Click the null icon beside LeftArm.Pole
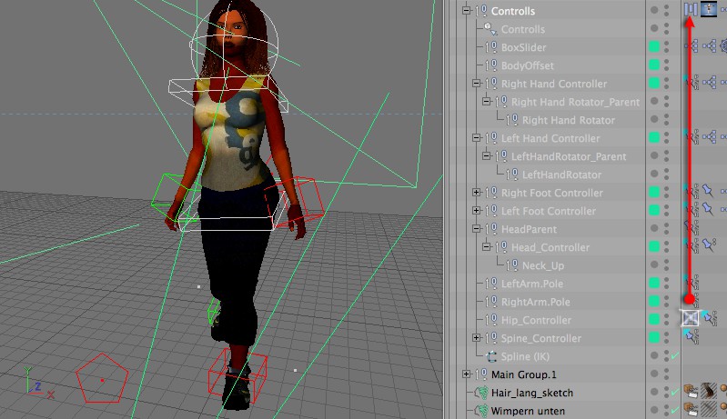Screen dimensions: 727x419 coord(492,284)
